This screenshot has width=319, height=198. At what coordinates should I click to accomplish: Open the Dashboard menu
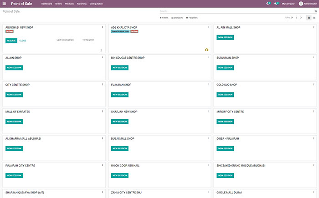[46, 4]
